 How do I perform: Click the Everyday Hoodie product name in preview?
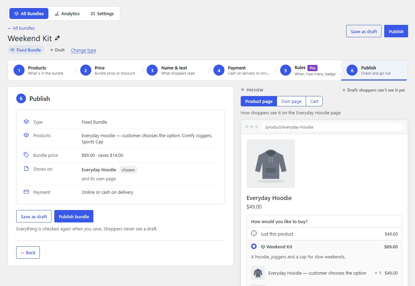coord(269,198)
